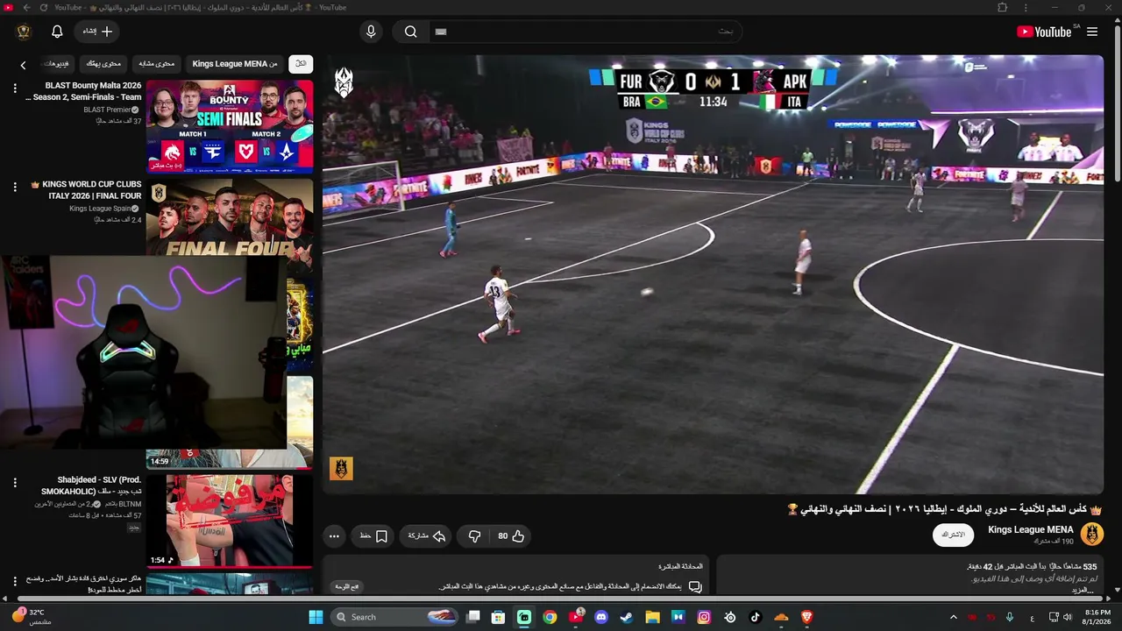Open the notifications bell
Viewport: 1122px width, 631px height.
point(57,32)
